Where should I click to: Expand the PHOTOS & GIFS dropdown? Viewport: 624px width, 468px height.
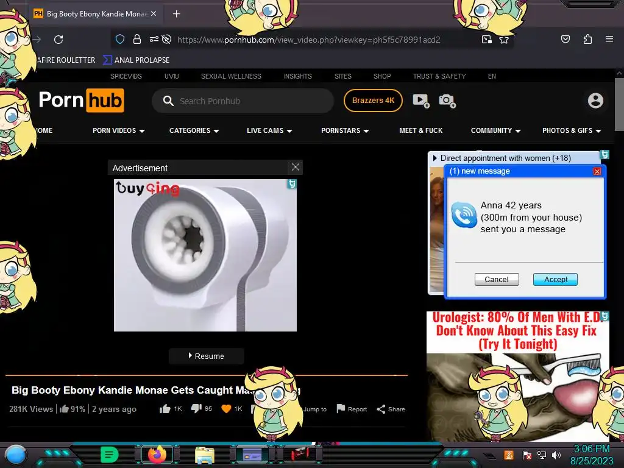[x=572, y=130]
